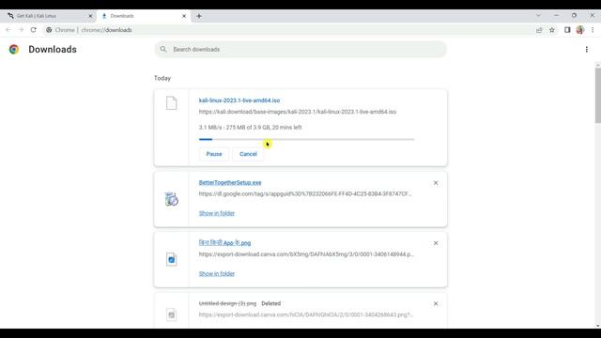Open Chrome side panel

click(x=567, y=30)
